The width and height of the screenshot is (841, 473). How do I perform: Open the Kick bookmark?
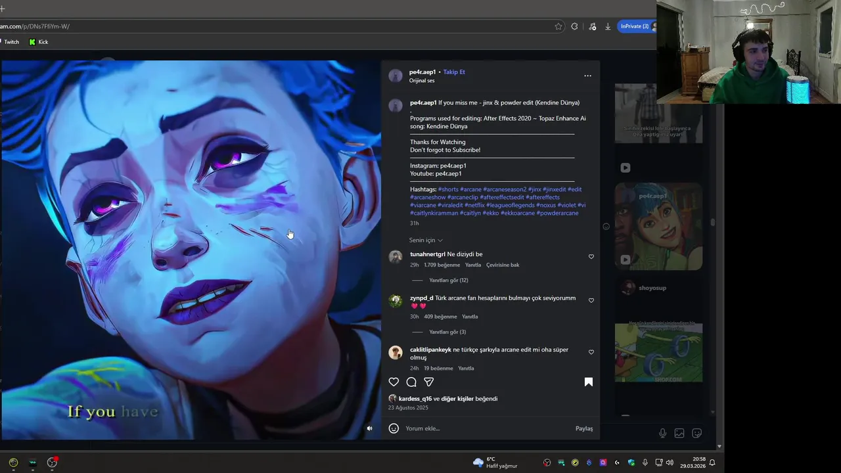coord(39,42)
